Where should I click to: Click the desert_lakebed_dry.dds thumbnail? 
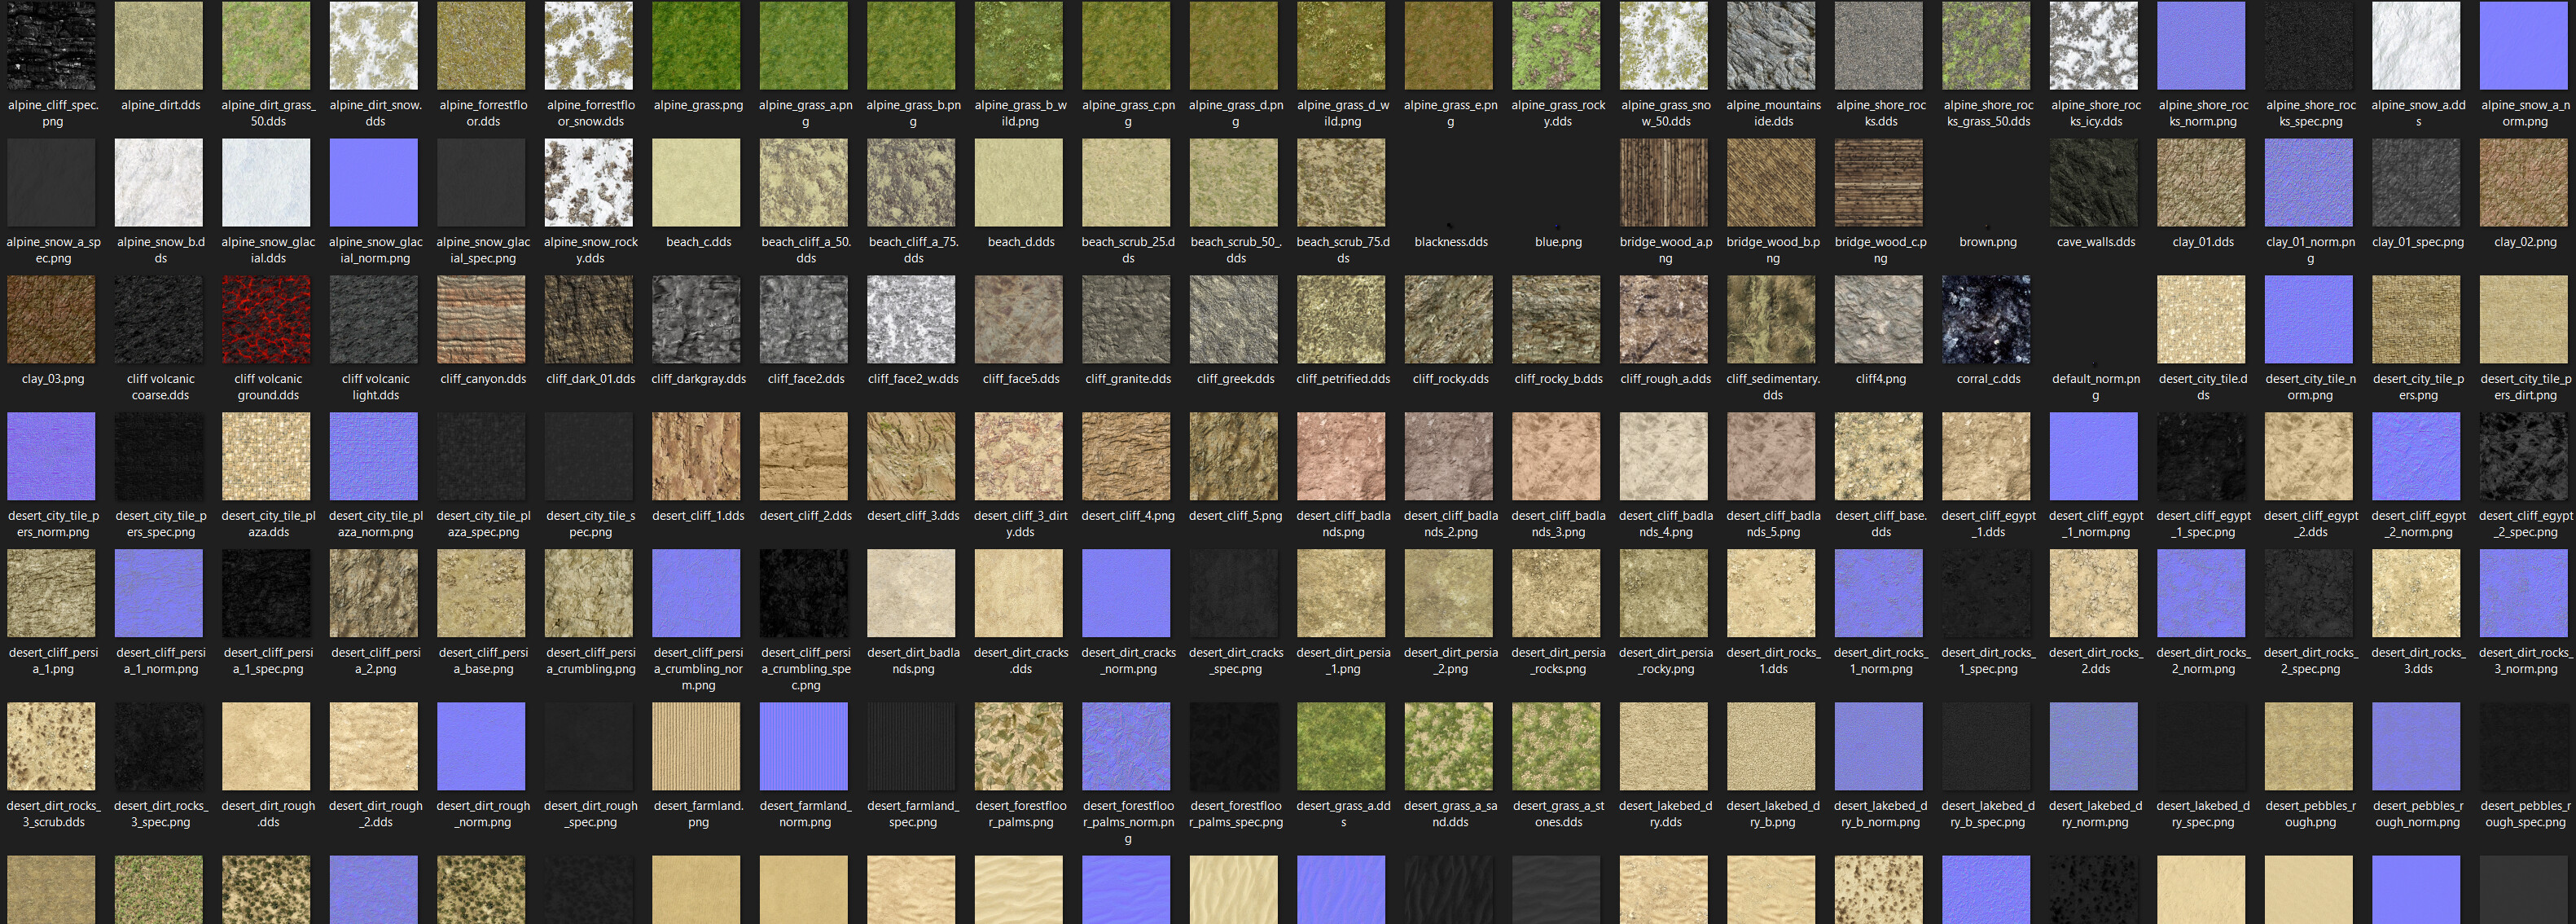1665,747
